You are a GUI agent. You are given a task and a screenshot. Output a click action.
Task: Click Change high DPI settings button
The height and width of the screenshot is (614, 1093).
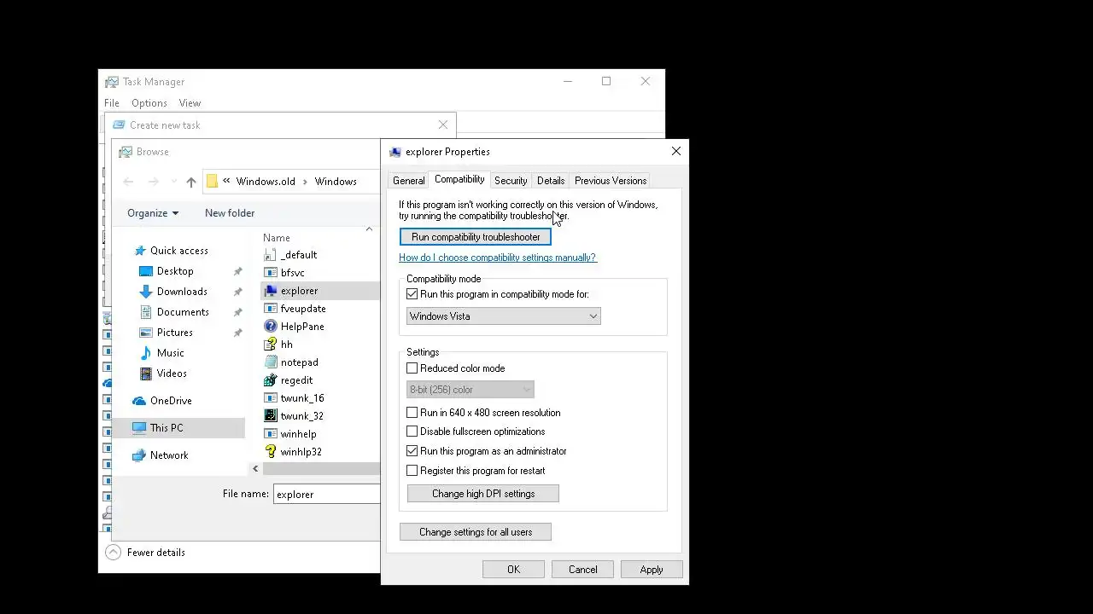point(483,494)
